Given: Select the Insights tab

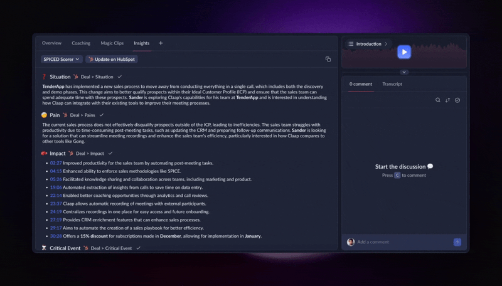Looking at the screenshot, I should click(x=142, y=43).
